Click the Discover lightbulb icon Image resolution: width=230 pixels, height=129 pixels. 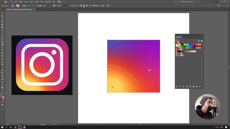click(176, 2)
